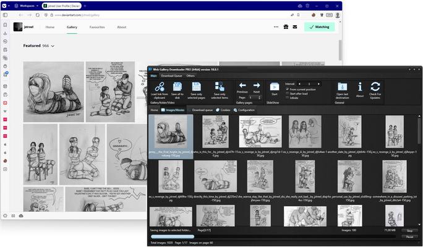Go to Previous gallery page arrow

[x=242, y=85]
